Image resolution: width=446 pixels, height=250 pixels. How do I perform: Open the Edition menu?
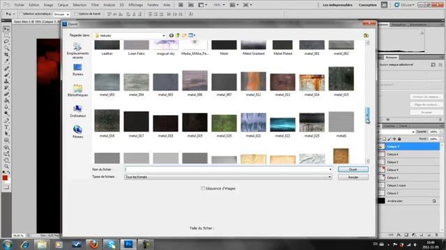pos(34,5)
